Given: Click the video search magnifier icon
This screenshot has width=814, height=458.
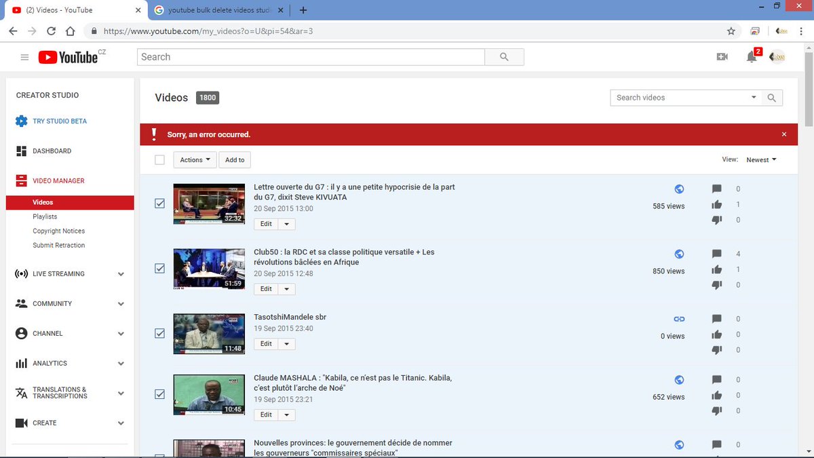Looking at the screenshot, I should tap(771, 98).
